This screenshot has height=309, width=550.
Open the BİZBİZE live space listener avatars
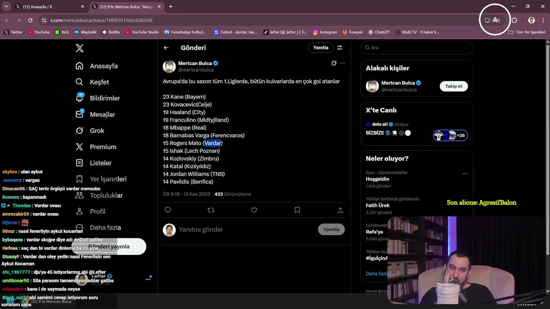[x=450, y=135]
